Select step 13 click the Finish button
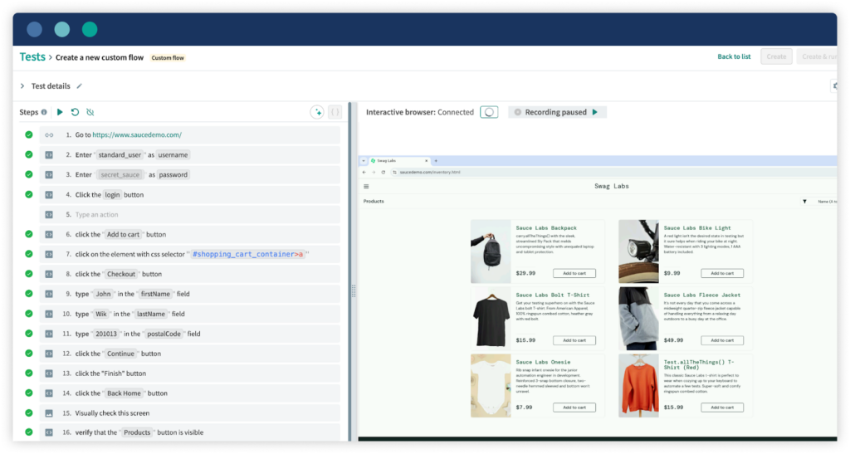 point(190,373)
